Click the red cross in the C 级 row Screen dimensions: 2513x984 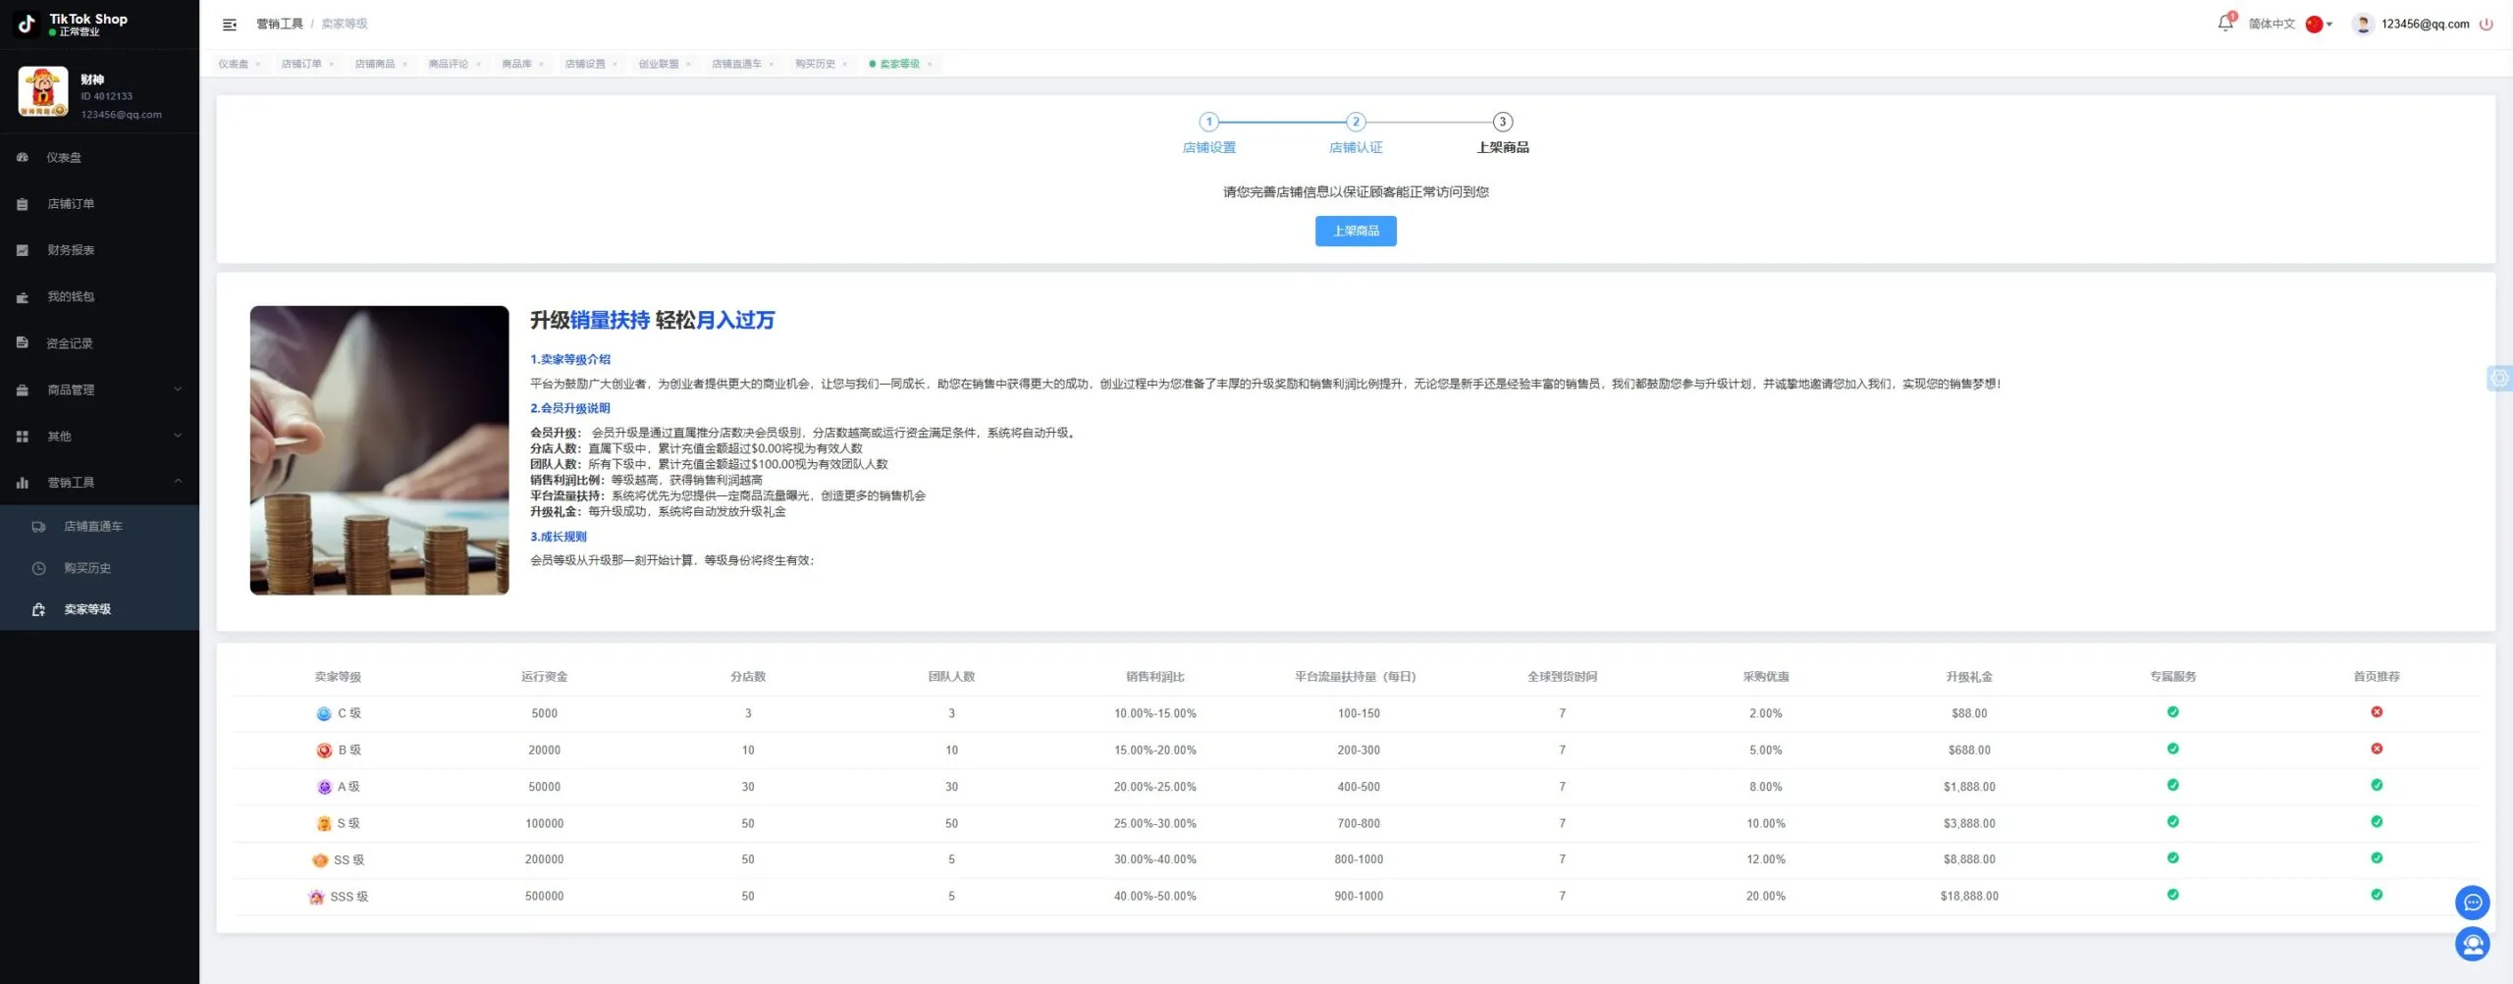click(2377, 712)
